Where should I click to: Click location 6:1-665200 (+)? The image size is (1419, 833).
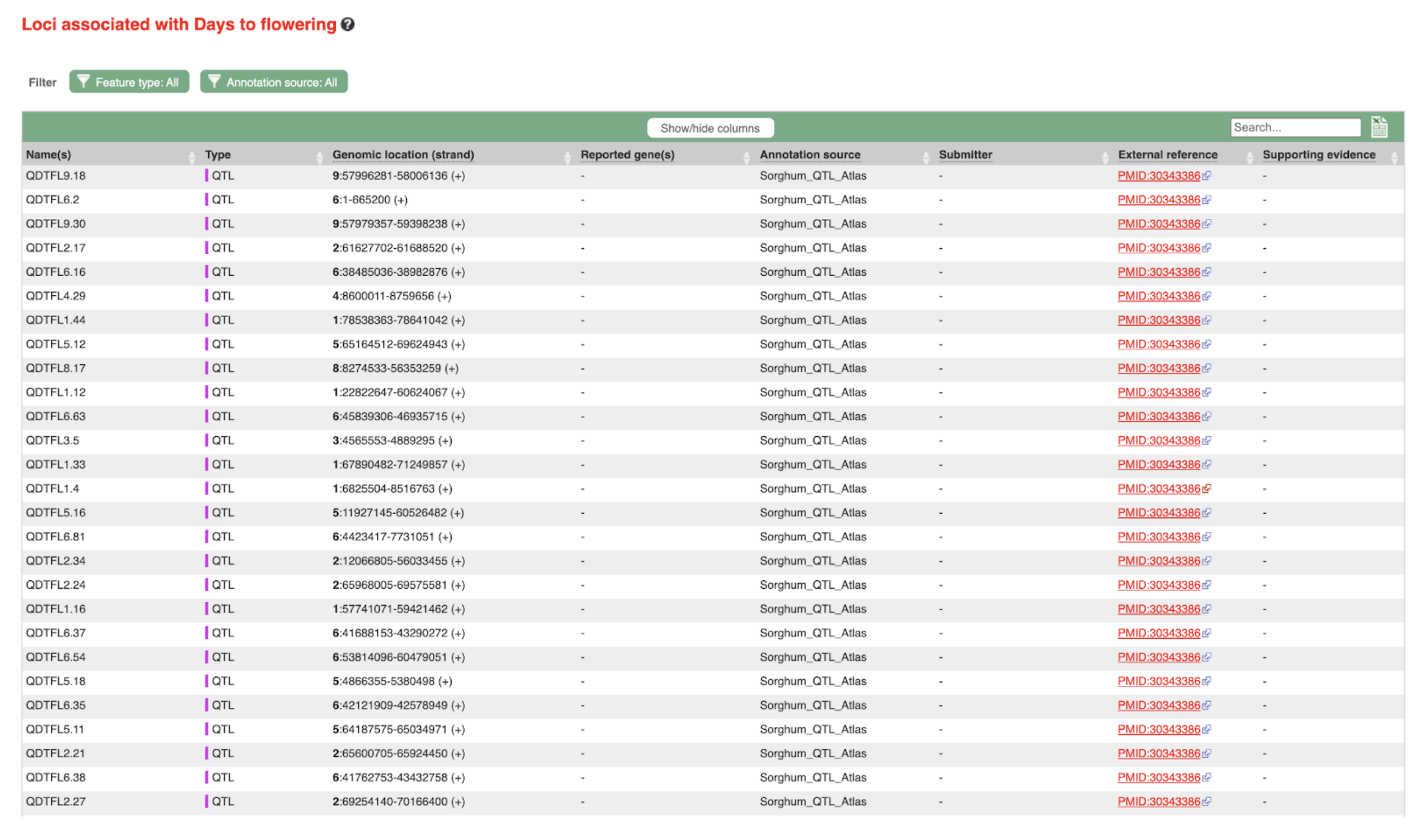click(370, 200)
